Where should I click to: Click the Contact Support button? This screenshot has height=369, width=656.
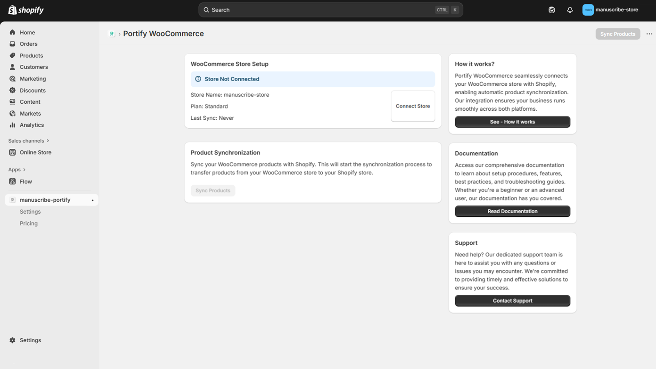512,301
